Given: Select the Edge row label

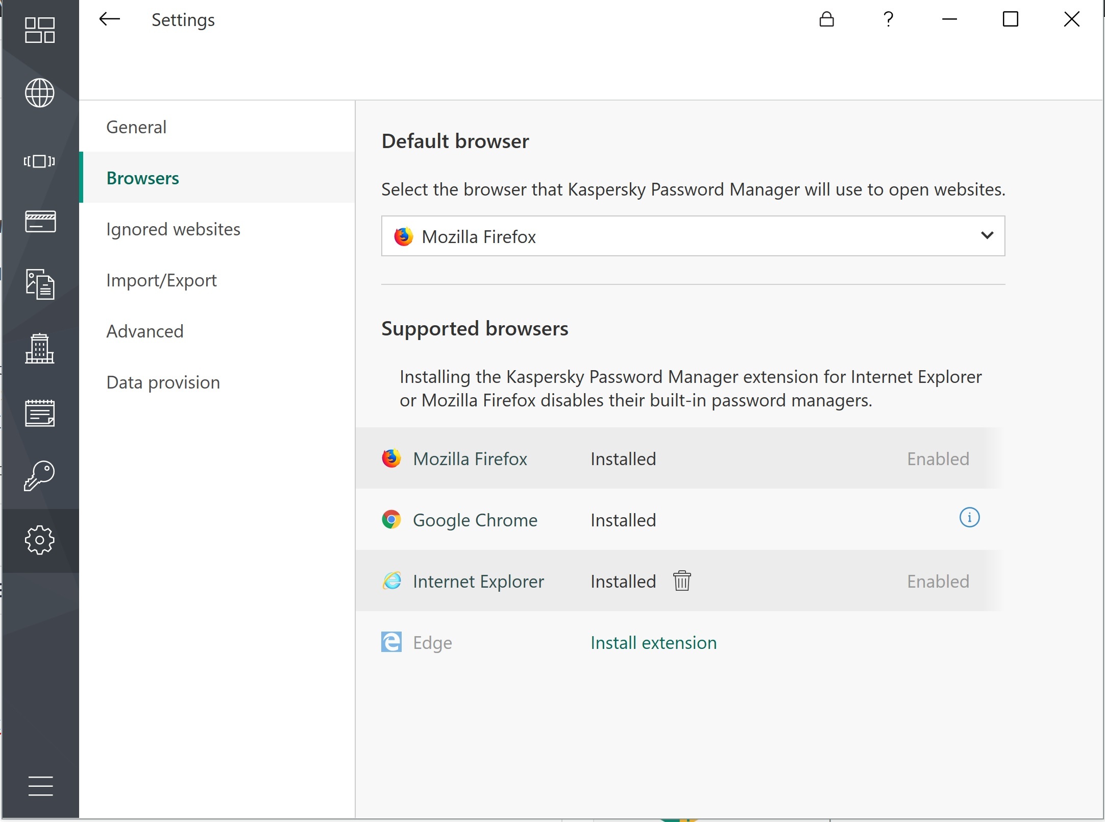Looking at the screenshot, I should pyautogui.click(x=433, y=643).
